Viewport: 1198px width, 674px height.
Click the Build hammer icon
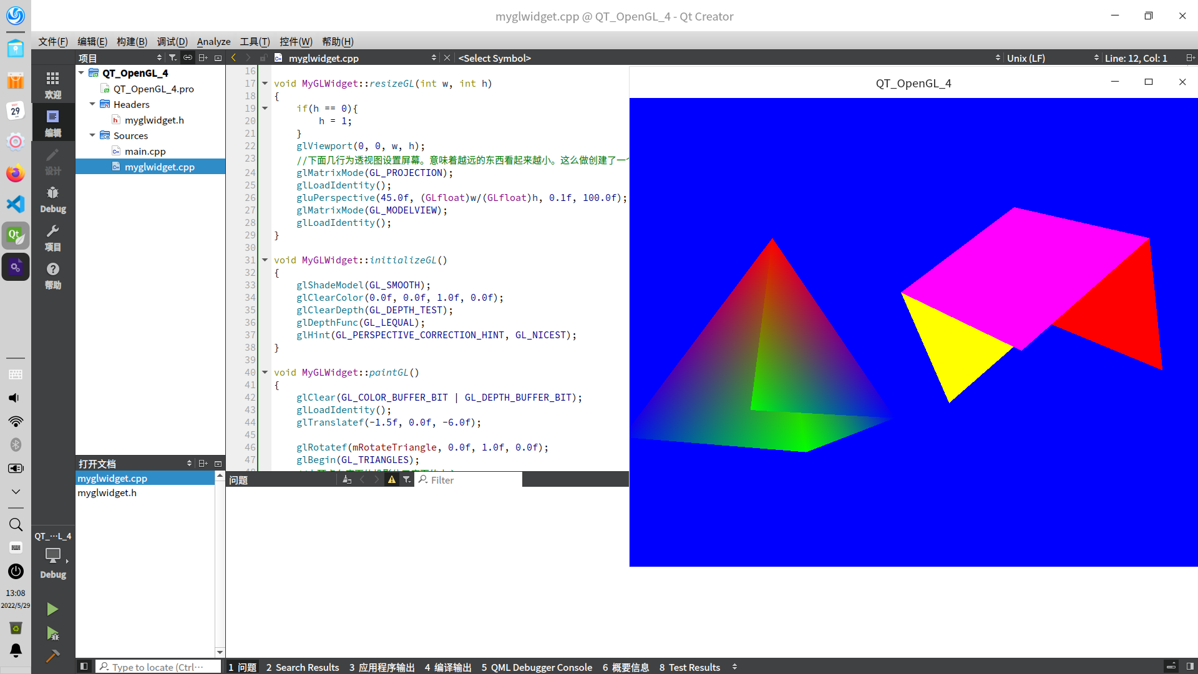coord(52,656)
